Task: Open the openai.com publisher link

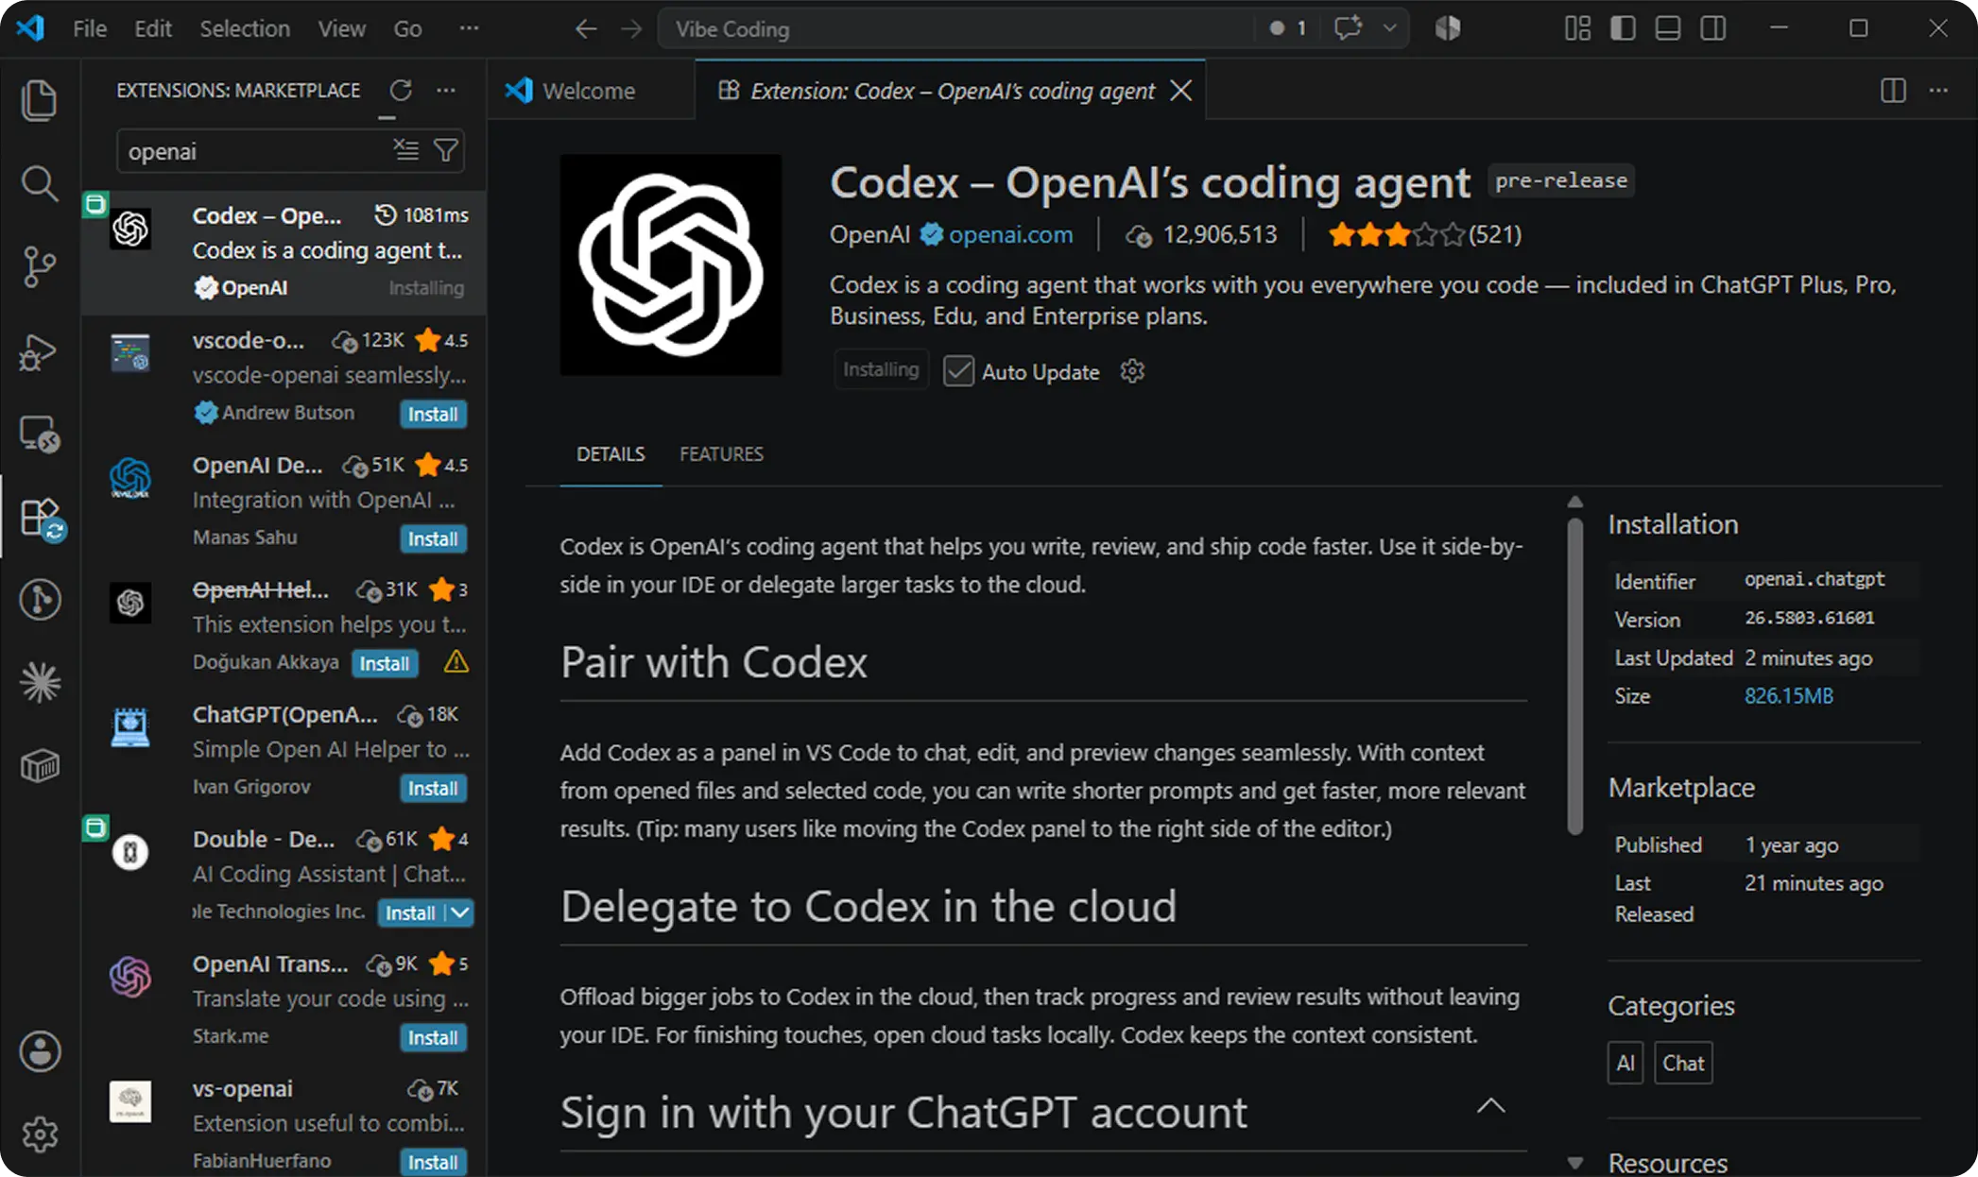Action: pyautogui.click(x=1010, y=234)
